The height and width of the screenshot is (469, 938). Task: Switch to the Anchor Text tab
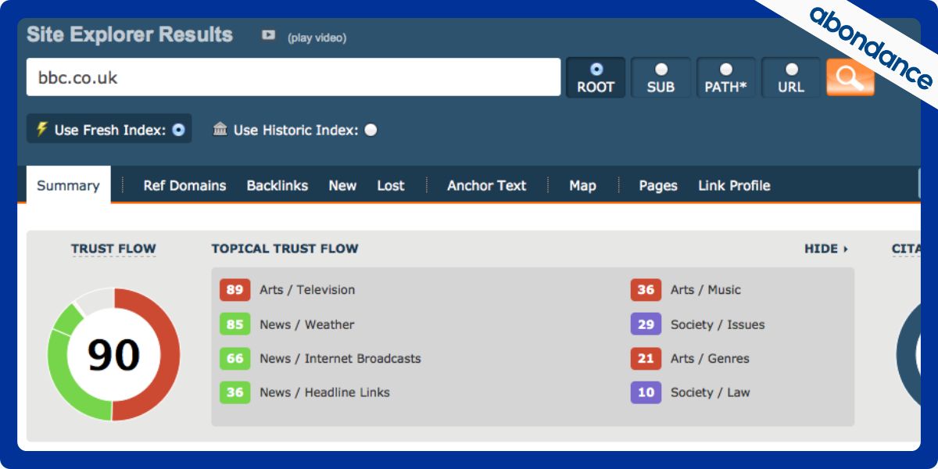[486, 185]
